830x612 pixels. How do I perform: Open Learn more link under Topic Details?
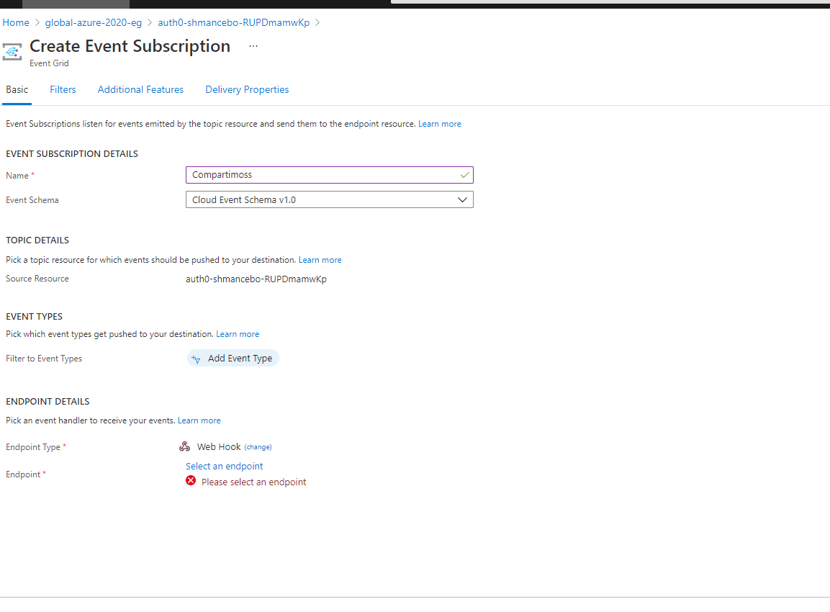320,260
